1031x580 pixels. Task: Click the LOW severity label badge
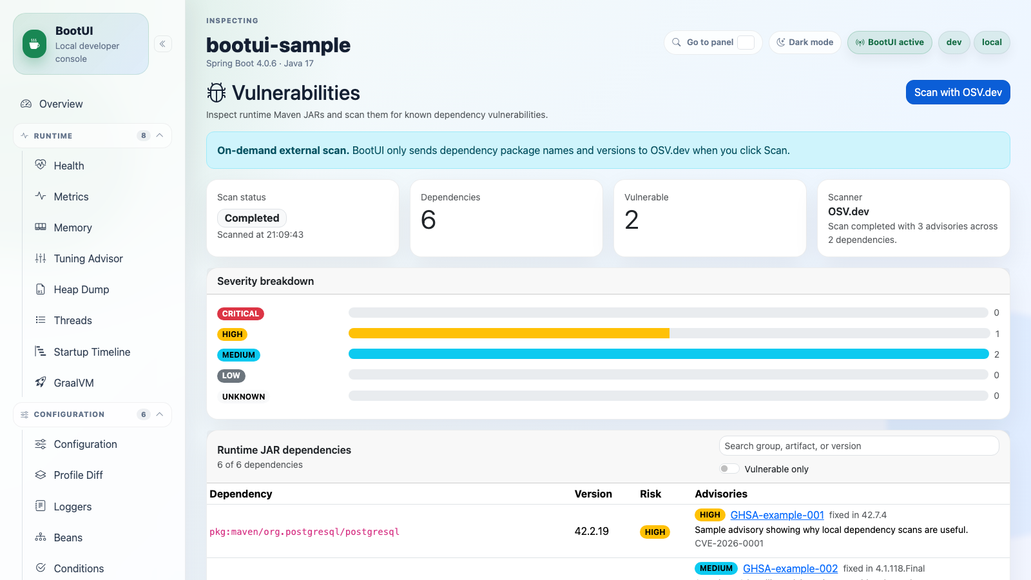click(231, 376)
